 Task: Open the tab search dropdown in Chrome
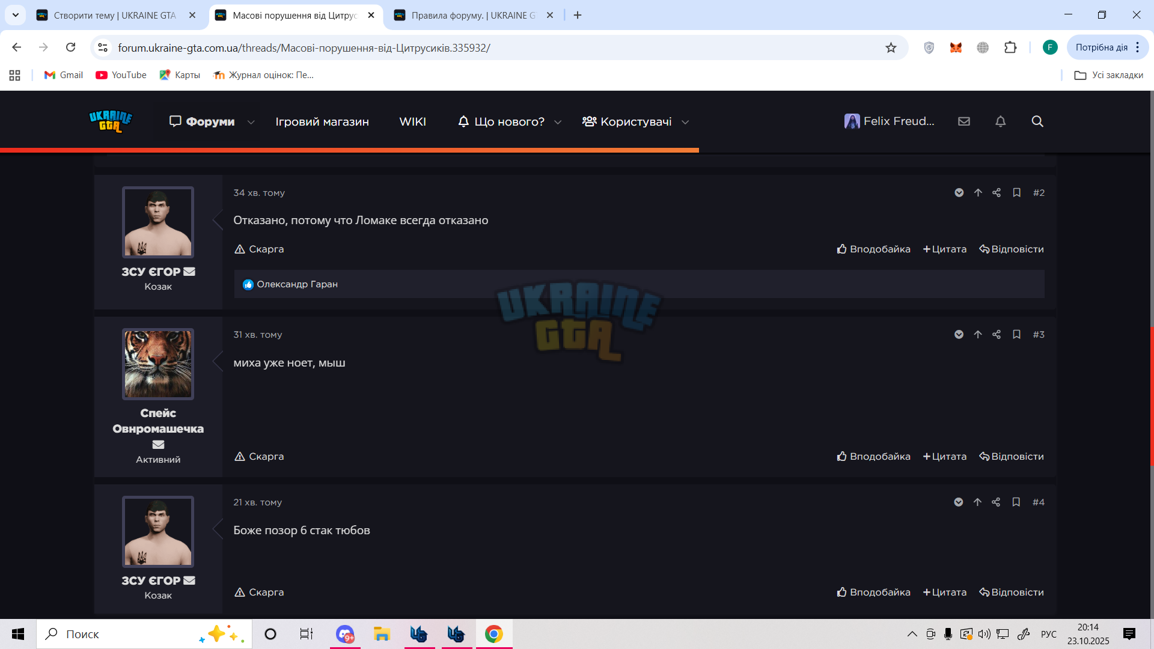(16, 15)
